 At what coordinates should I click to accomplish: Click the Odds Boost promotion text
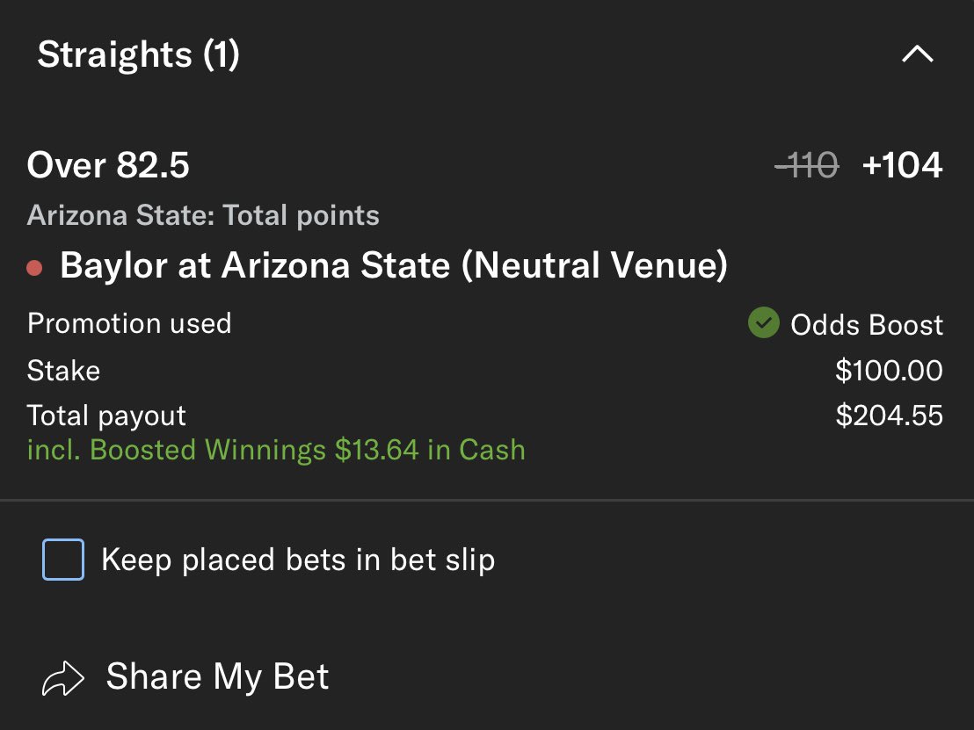(866, 325)
